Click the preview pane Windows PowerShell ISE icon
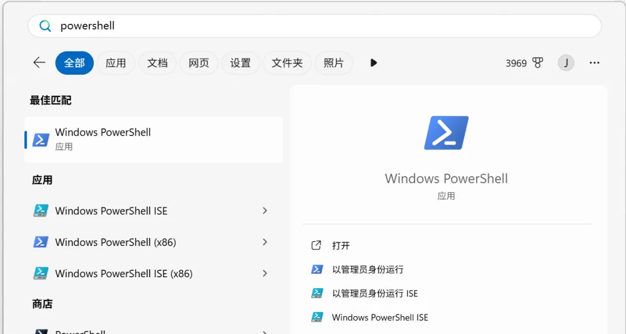Screen dimensions: 626x334 [x=317, y=317]
